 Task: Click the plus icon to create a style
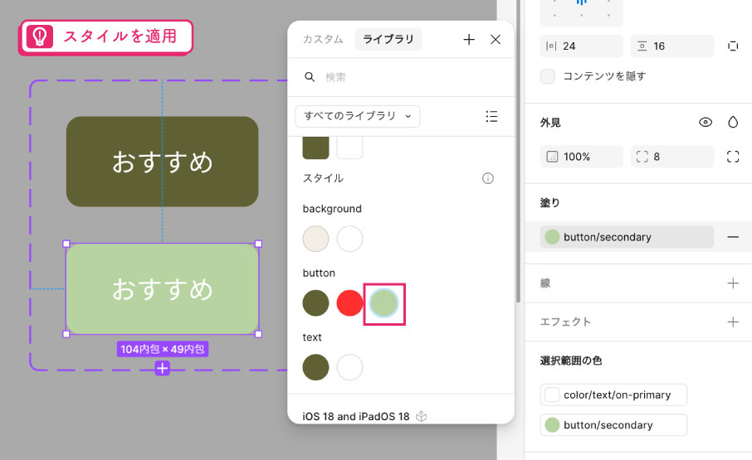(x=469, y=39)
